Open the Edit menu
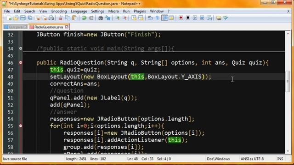This screenshot has height=165, width=294. click(x=17, y=11)
